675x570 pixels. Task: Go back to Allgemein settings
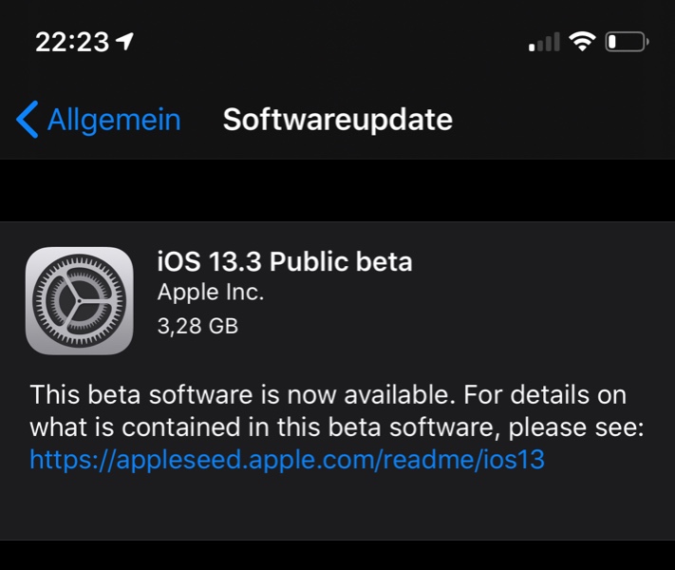[x=113, y=121]
